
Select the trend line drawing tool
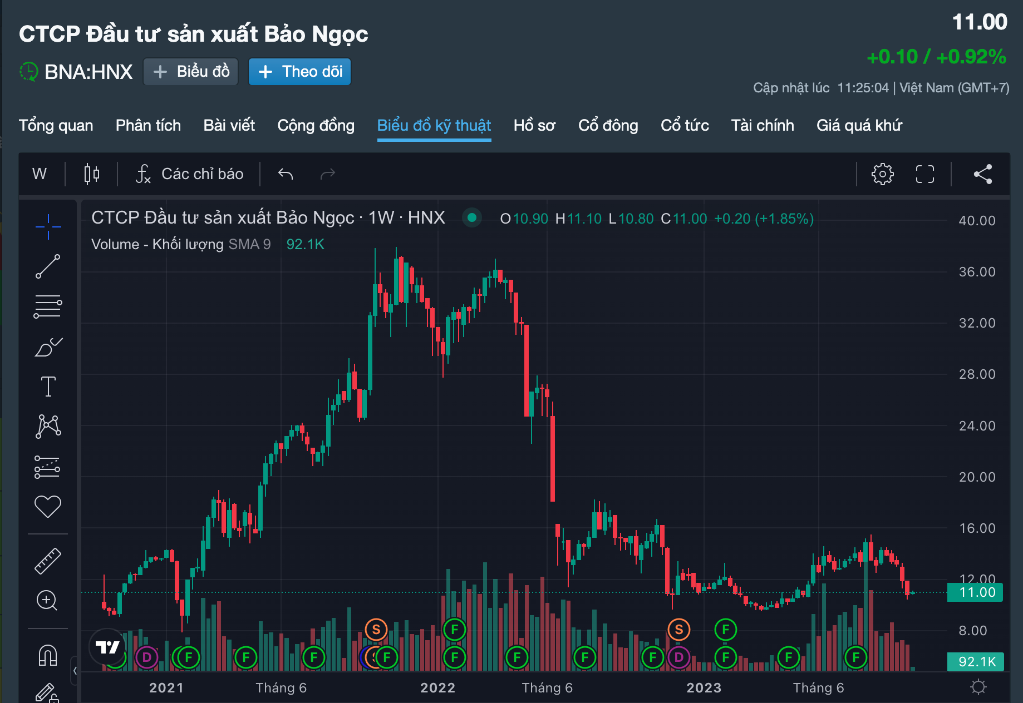click(48, 266)
